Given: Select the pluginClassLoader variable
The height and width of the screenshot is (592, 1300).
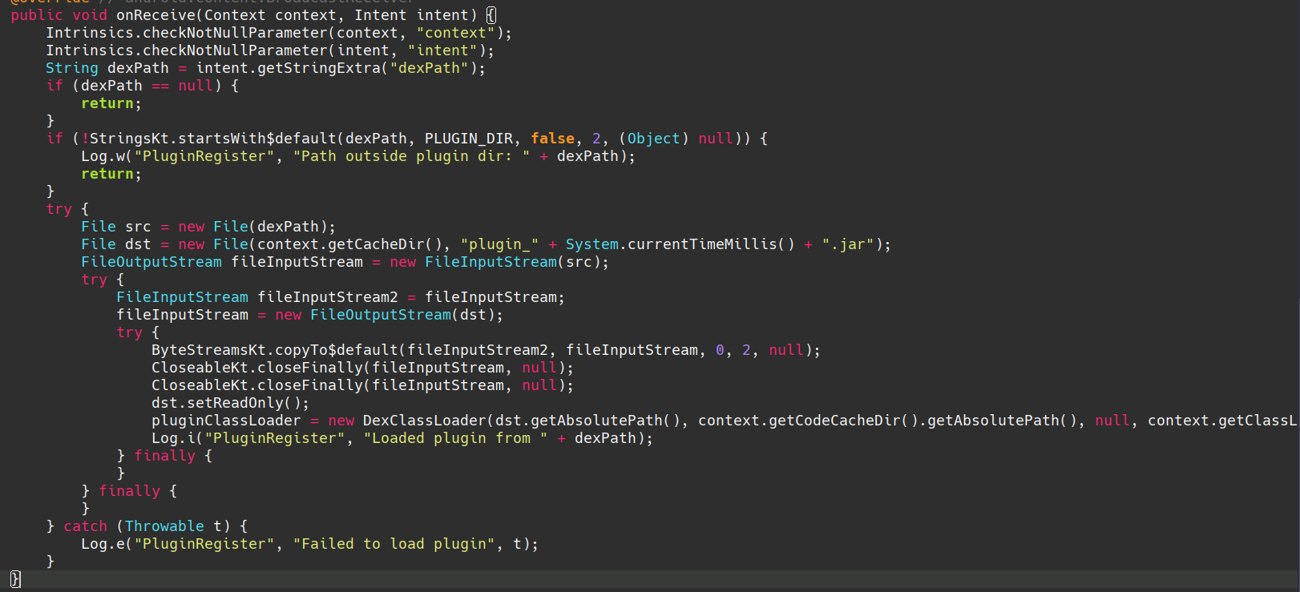Looking at the screenshot, I should coord(226,421).
